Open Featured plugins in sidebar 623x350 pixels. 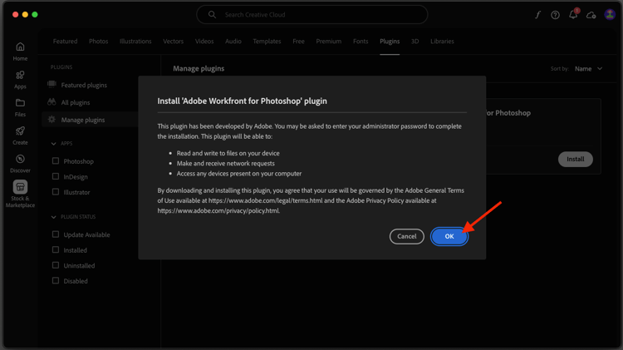point(84,85)
